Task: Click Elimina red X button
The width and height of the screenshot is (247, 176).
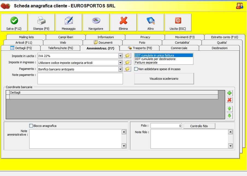Action: [123, 22]
